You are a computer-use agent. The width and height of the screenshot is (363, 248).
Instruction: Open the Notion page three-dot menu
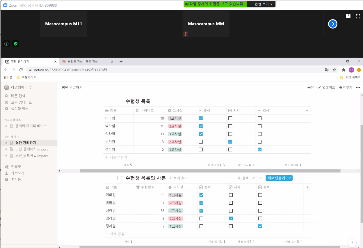click(358, 87)
